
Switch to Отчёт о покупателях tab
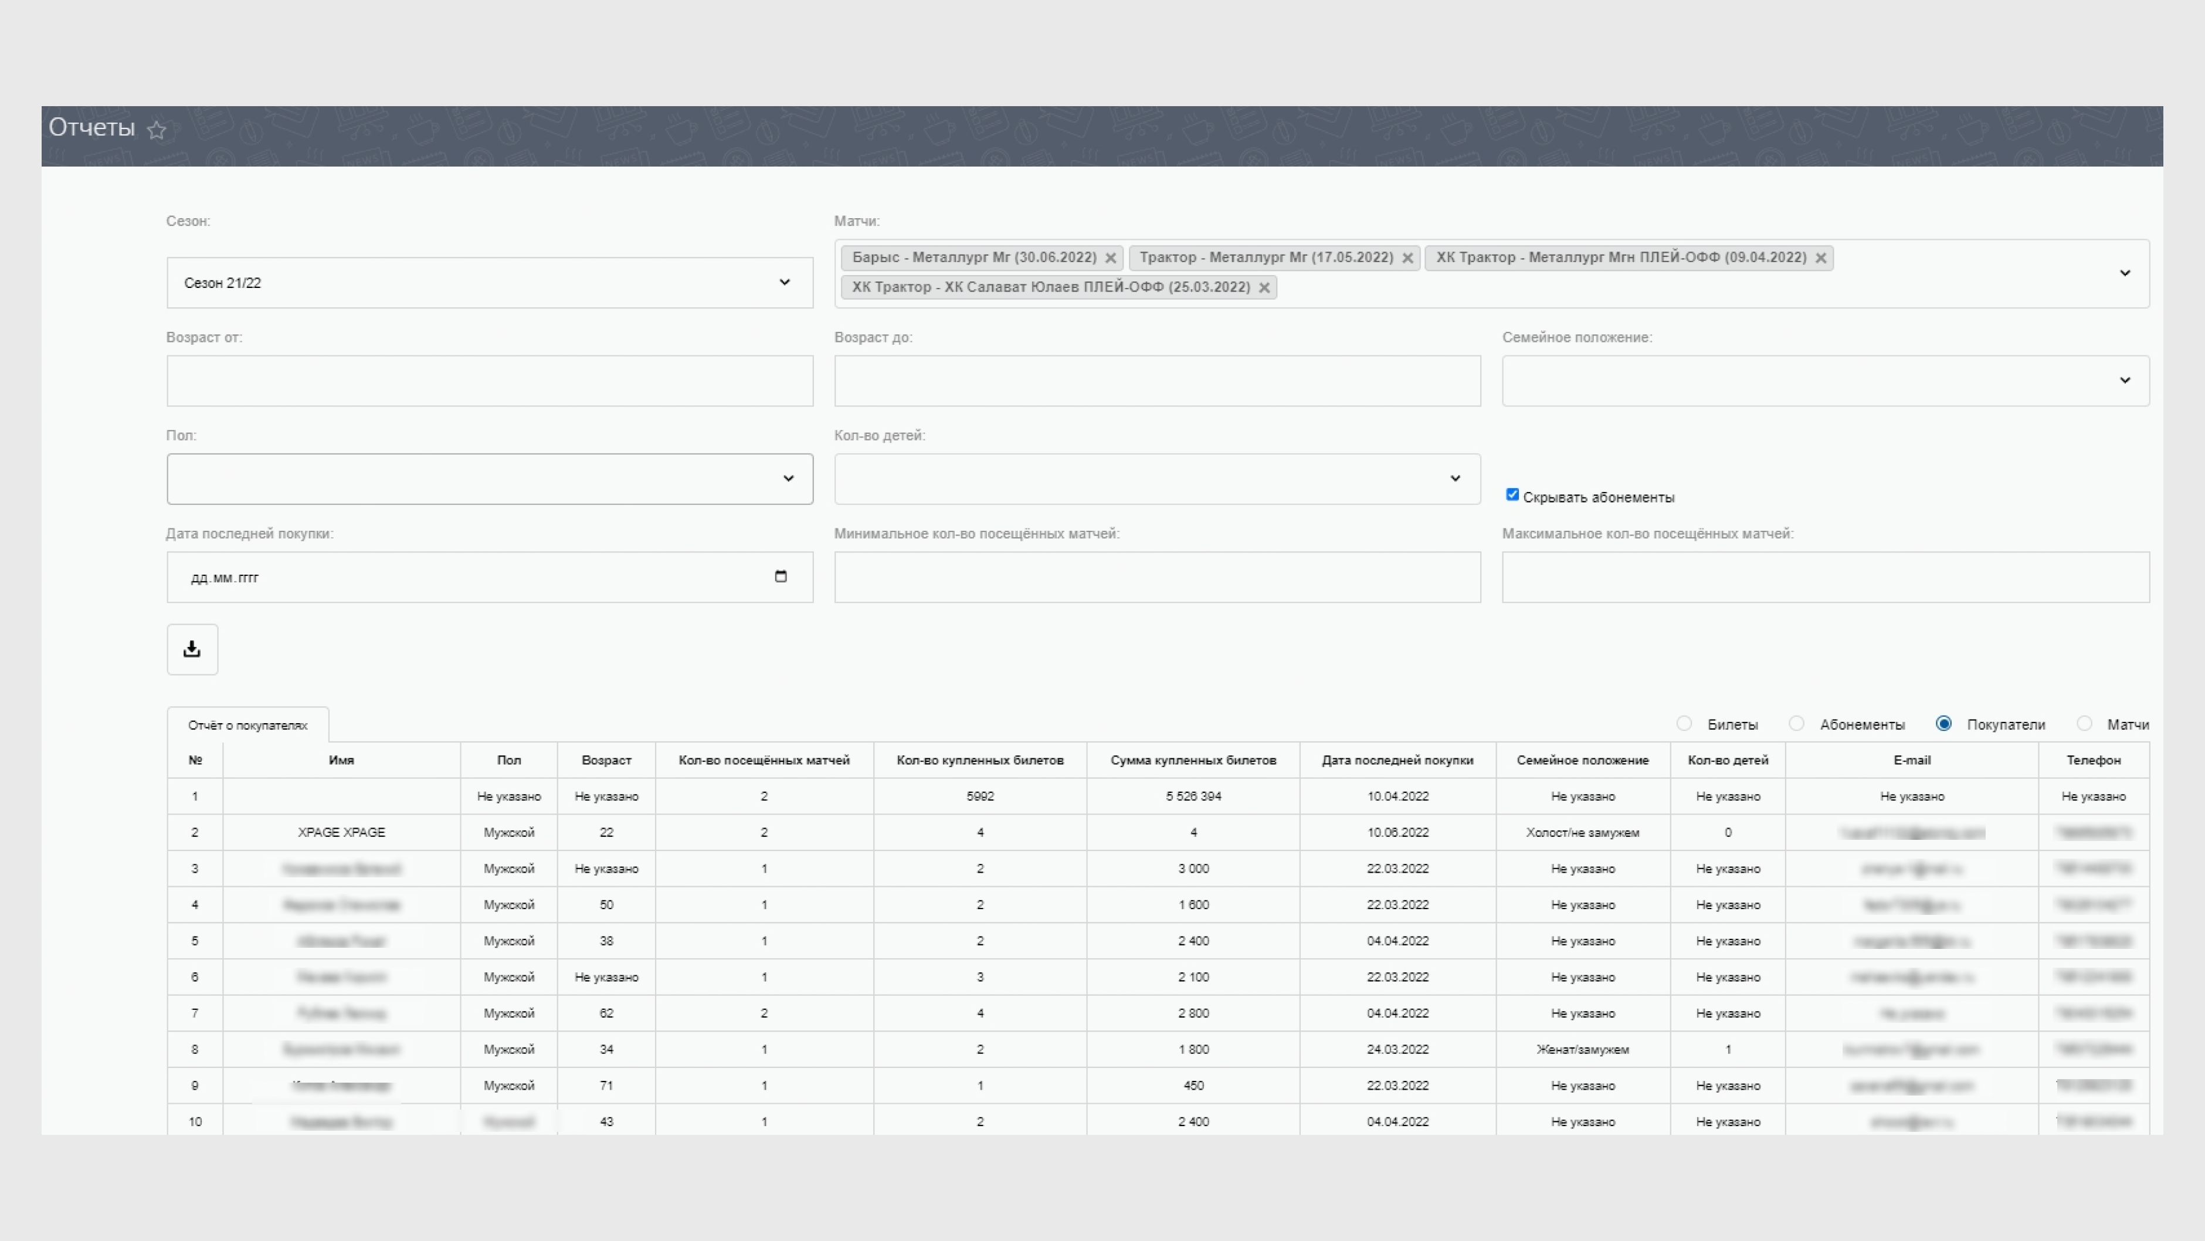[x=247, y=725]
